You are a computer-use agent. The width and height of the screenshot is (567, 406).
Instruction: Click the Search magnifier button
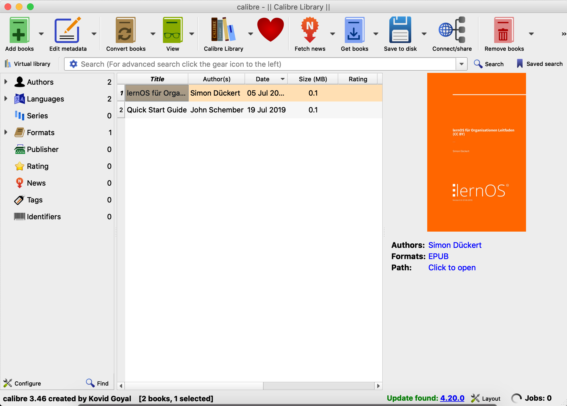[489, 64]
